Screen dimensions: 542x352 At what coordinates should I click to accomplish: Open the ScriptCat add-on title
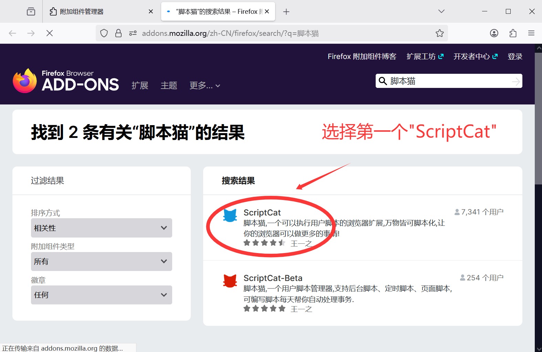262,212
